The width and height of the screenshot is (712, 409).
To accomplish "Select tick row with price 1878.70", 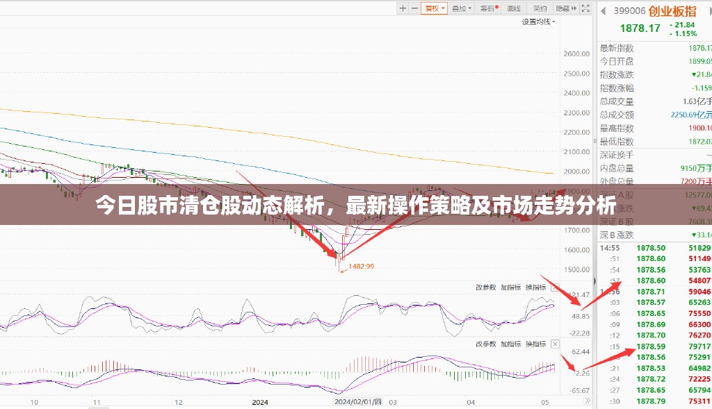I will (x=655, y=335).
